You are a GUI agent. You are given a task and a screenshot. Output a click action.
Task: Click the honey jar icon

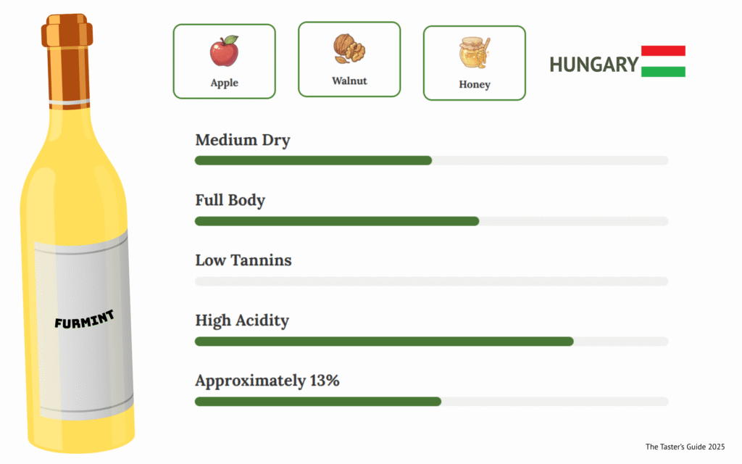point(474,53)
